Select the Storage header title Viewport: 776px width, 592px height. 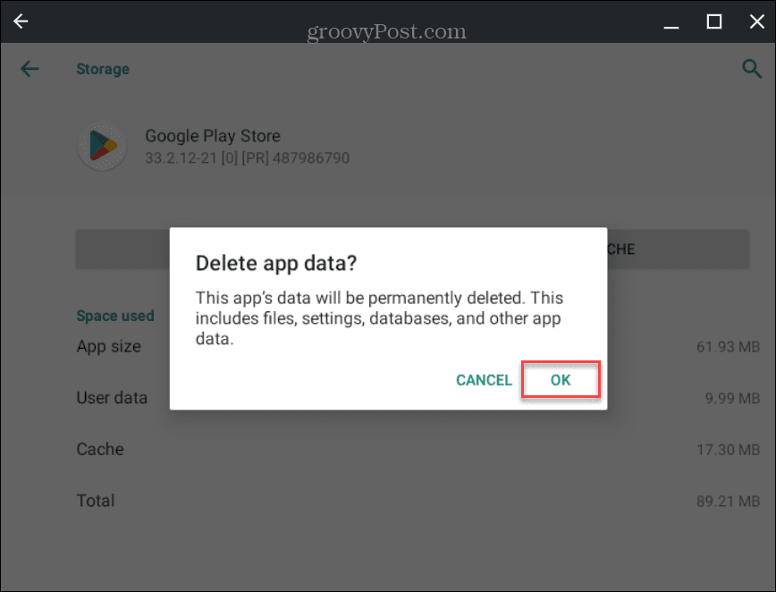pos(103,69)
